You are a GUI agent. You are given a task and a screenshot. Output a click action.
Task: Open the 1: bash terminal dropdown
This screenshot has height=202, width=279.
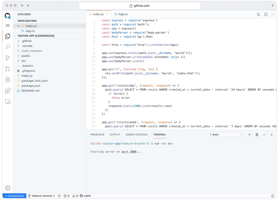point(226,135)
